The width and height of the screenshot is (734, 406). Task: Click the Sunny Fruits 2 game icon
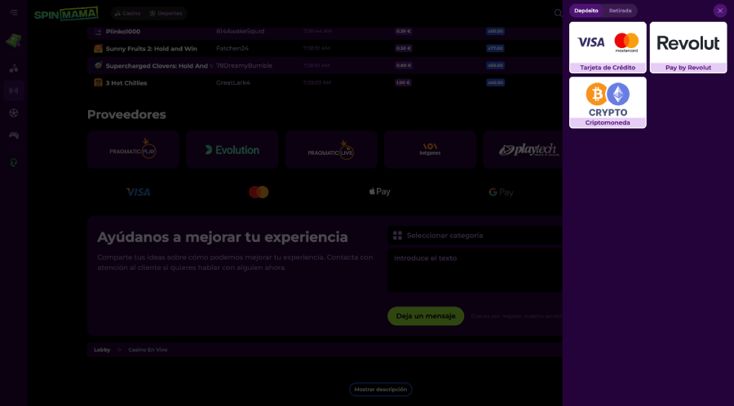(x=99, y=49)
